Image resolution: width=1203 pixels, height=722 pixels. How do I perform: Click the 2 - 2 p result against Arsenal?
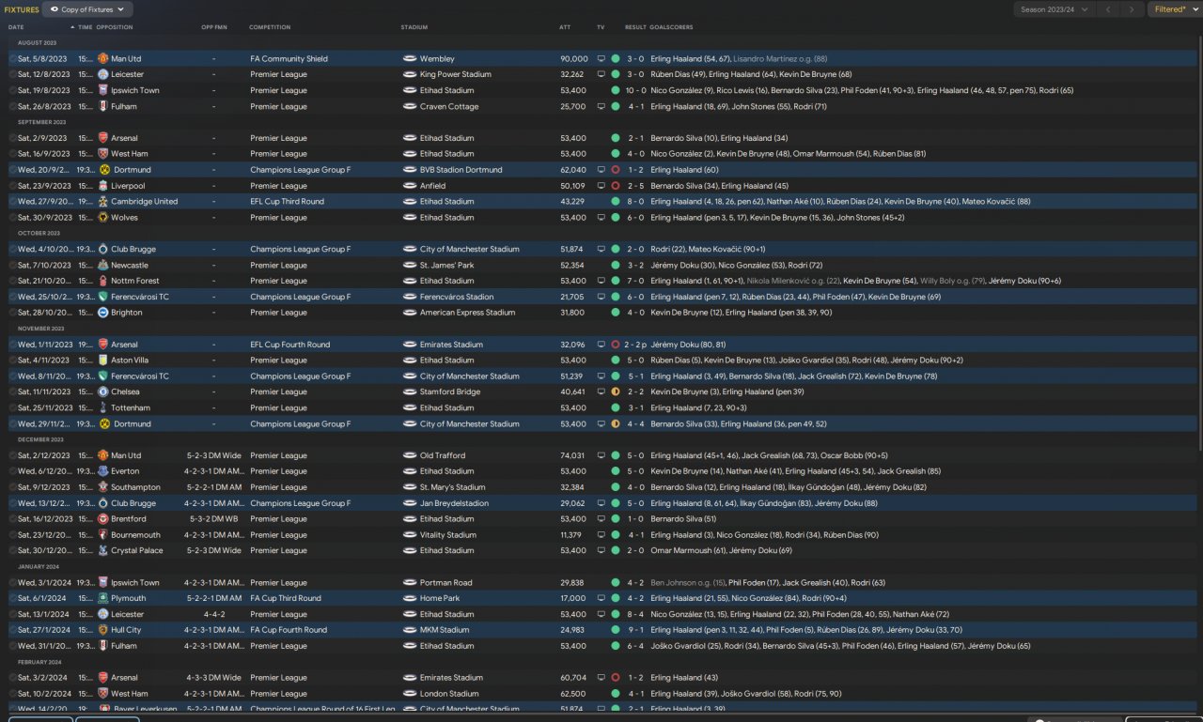[637, 345]
